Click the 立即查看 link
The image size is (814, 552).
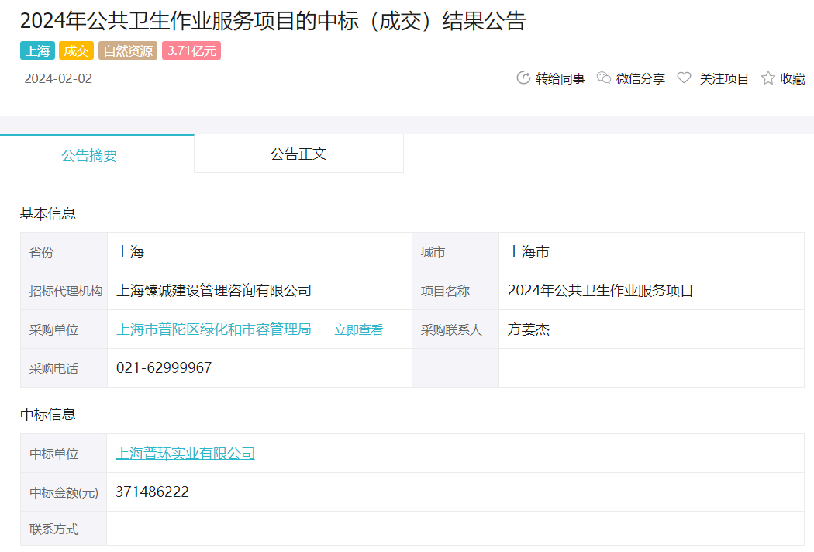358,329
